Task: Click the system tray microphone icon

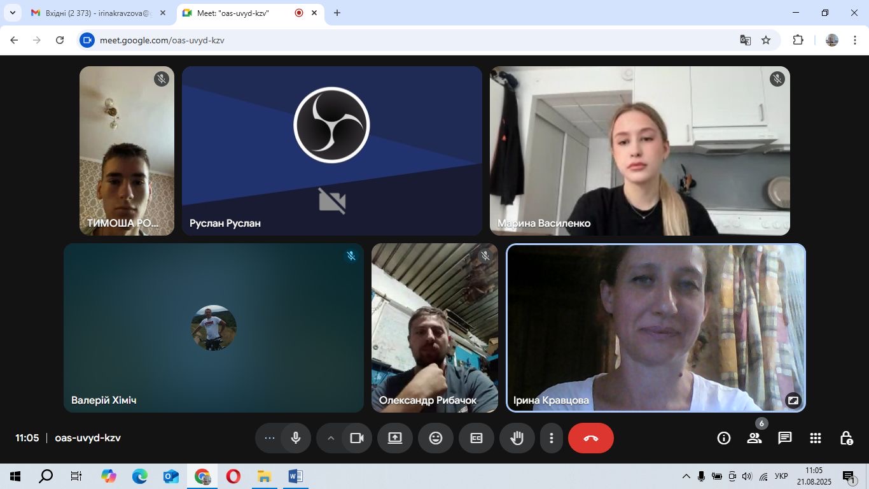Action: pos(702,476)
